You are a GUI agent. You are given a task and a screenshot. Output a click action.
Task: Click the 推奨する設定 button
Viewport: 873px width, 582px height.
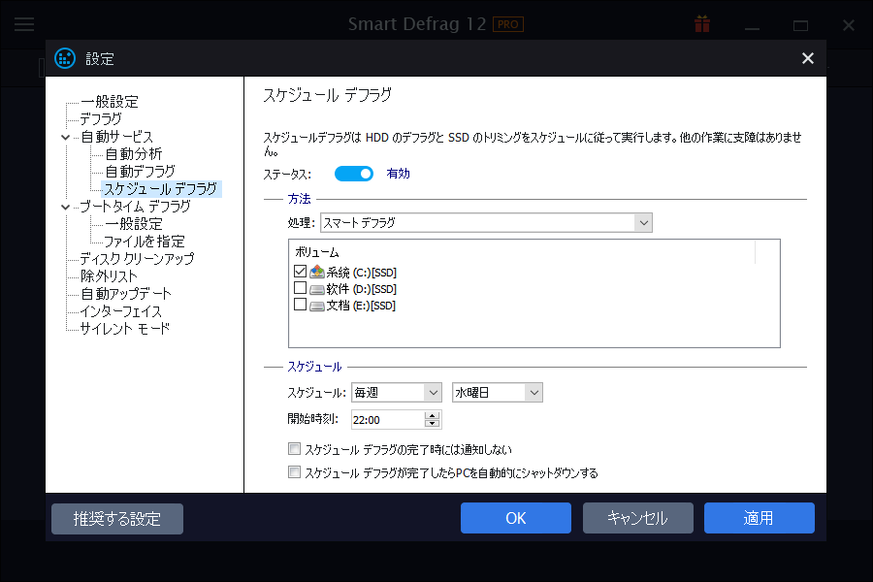click(x=117, y=519)
